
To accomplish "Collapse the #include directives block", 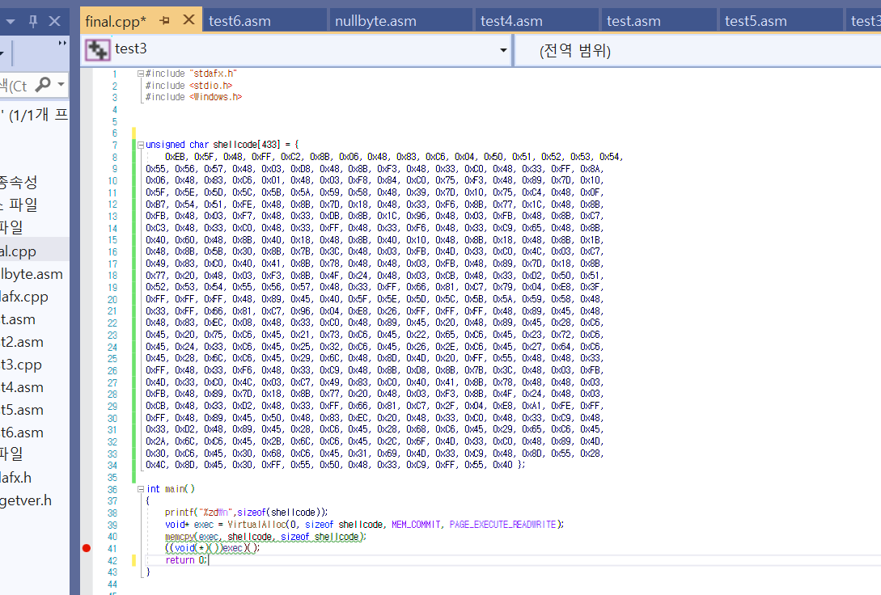I will [141, 74].
